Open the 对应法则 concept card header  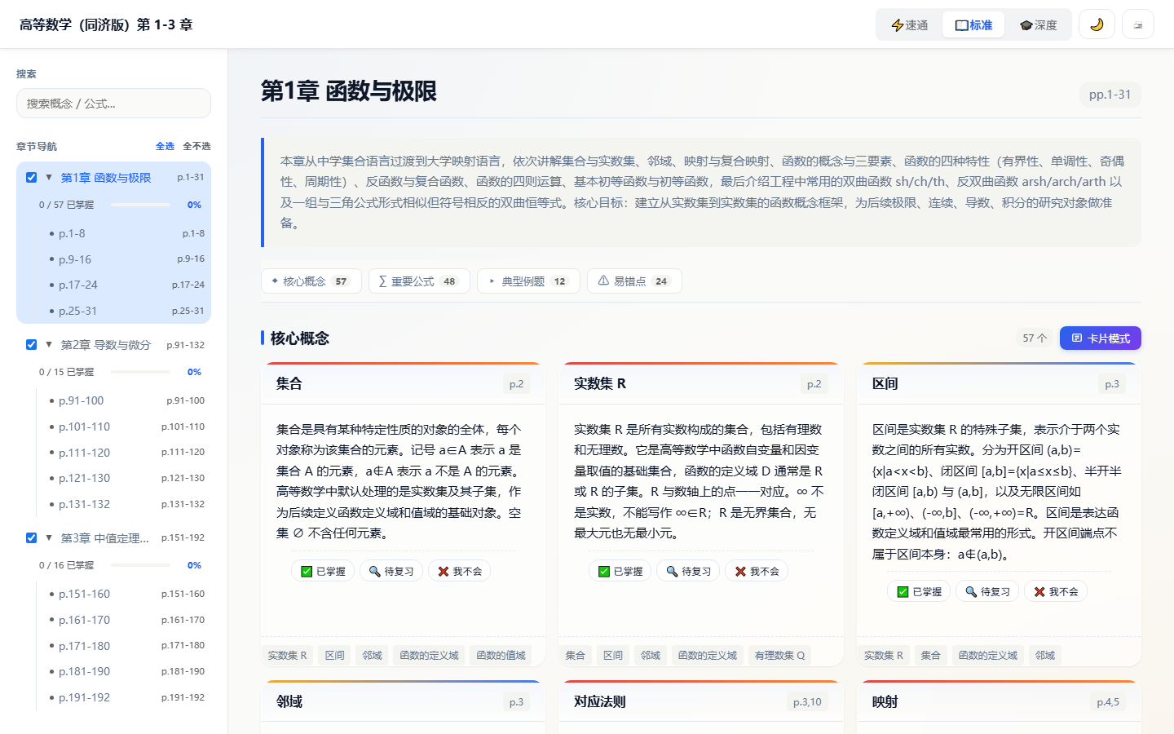[x=701, y=701]
